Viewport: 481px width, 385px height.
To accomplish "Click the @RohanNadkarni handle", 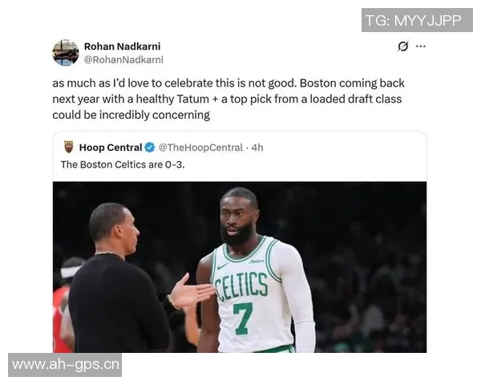I will (123, 59).
